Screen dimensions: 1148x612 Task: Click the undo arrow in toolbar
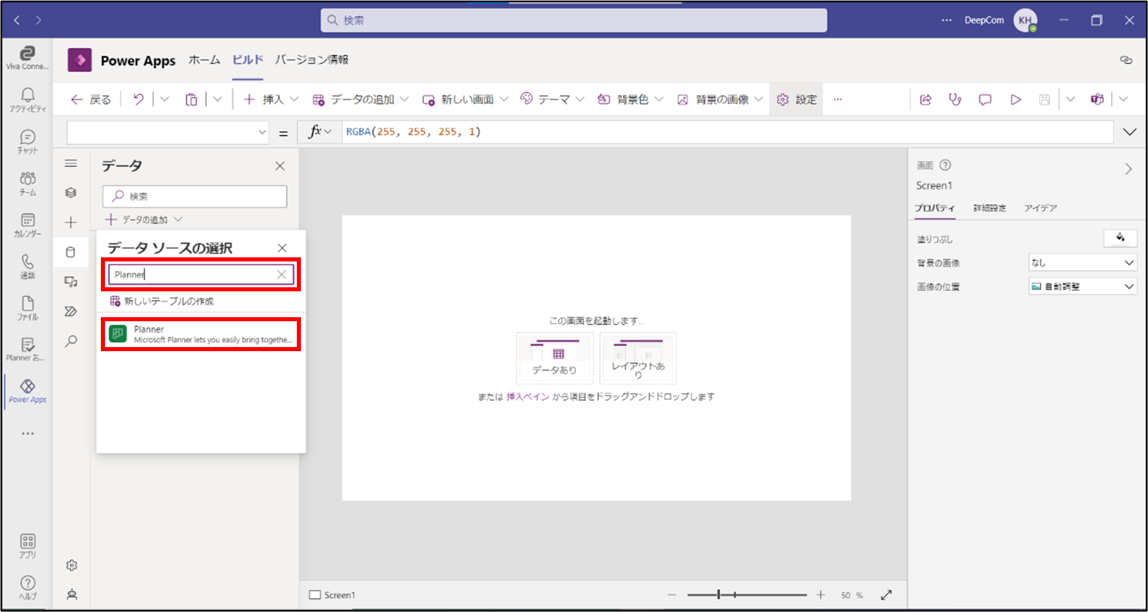[138, 100]
